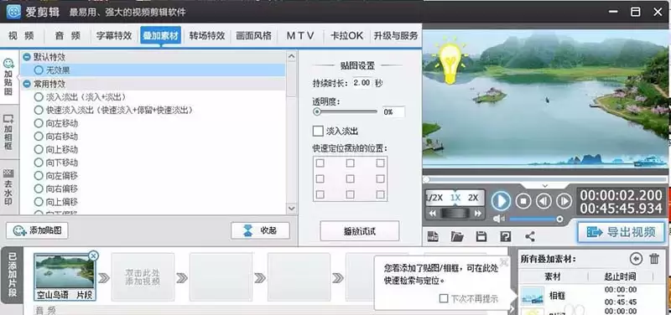Step to previous frame icon
The width and height of the screenshot is (671, 315).
coord(544,200)
